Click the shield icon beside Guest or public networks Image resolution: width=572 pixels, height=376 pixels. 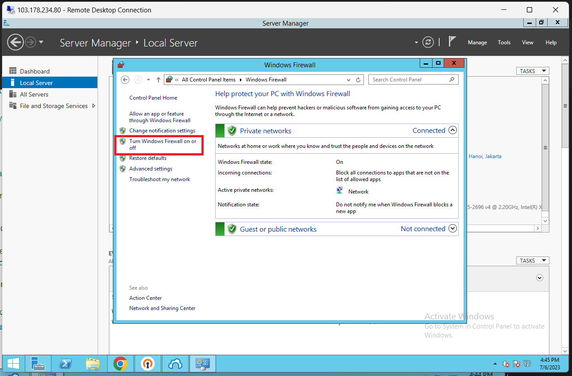[232, 229]
